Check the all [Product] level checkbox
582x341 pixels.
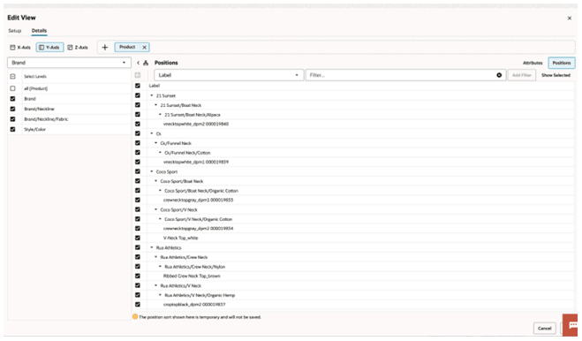(x=12, y=88)
